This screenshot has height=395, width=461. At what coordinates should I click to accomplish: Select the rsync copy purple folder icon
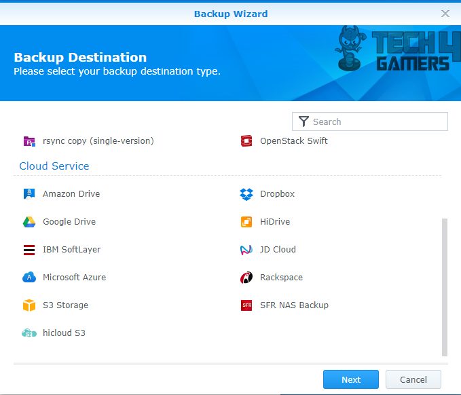(29, 141)
